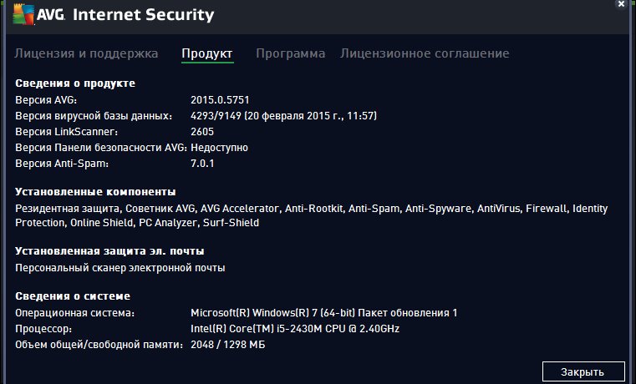Click the Сведения о продукте heading
The image size is (636, 384).
pos(75,83)
